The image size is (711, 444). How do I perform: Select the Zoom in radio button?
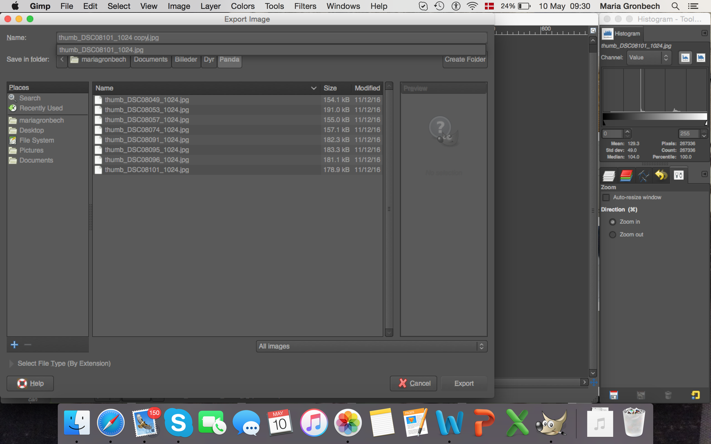tap(613, 222)
